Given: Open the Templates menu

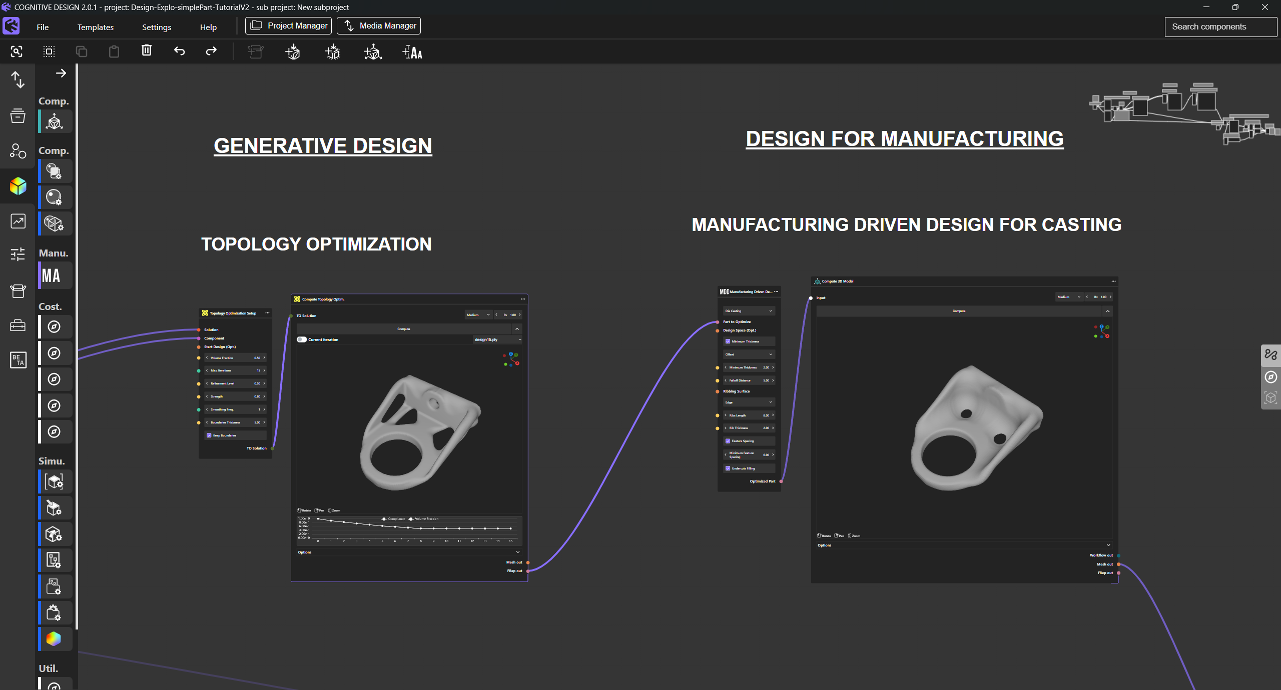Looking at the screenshot, I should coord(96,27).
